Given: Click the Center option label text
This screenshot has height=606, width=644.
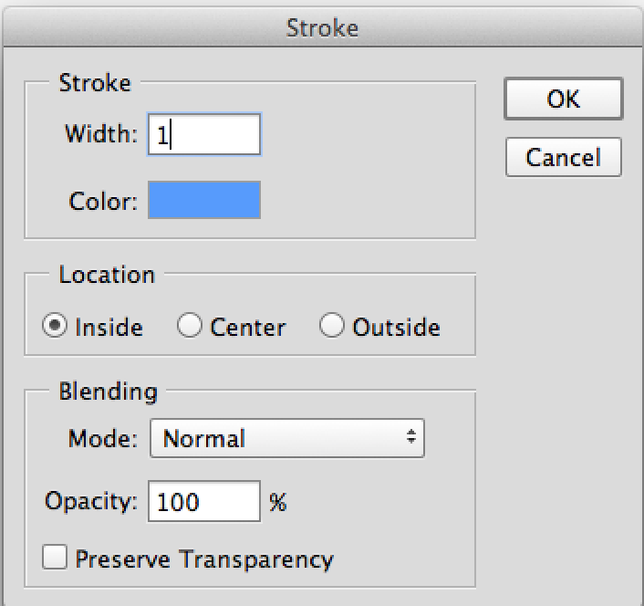Looking at the screenshot, I should click(x=248, y=328).
